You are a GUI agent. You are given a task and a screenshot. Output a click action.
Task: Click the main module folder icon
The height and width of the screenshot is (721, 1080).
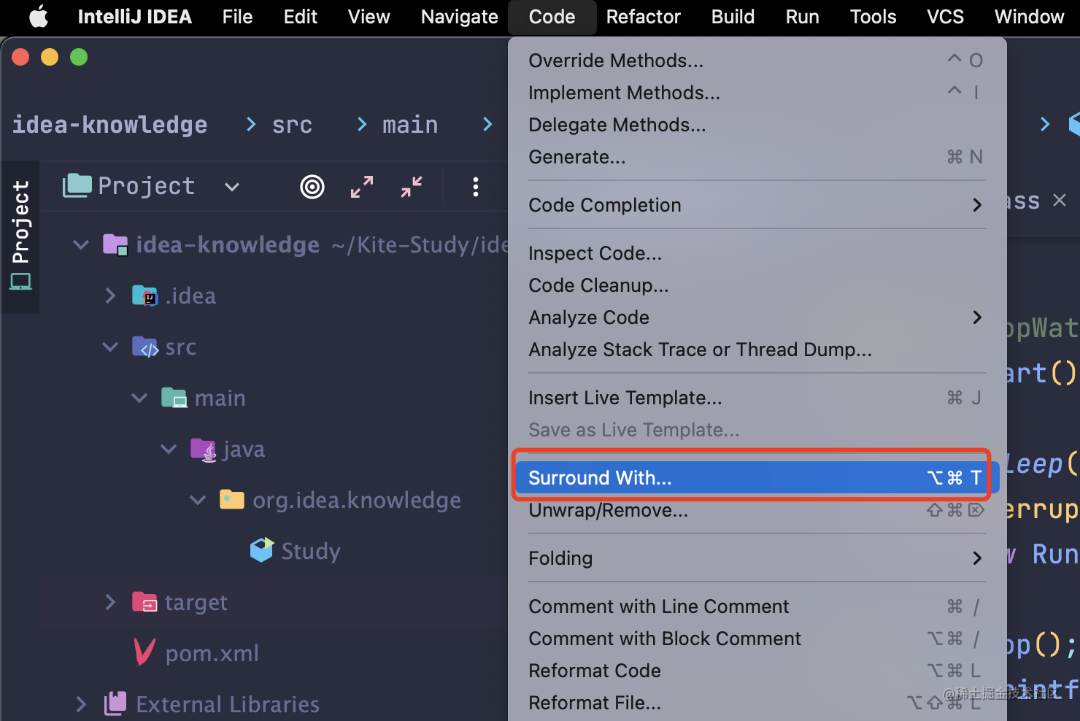tap(174, 398)
